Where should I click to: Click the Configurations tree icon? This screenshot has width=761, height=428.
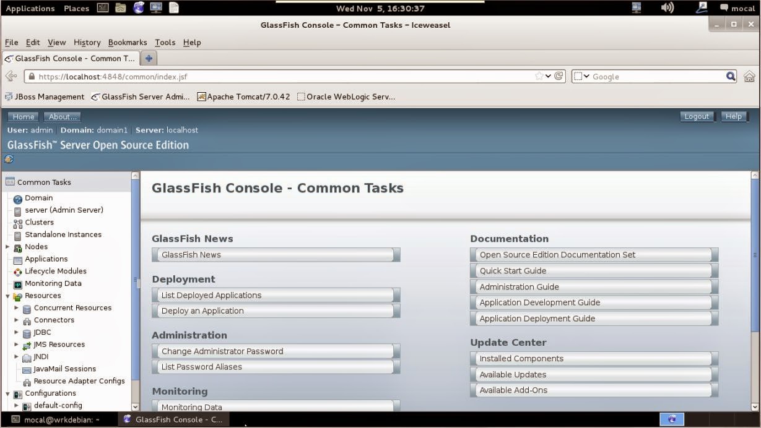click(x=18, y=394)
